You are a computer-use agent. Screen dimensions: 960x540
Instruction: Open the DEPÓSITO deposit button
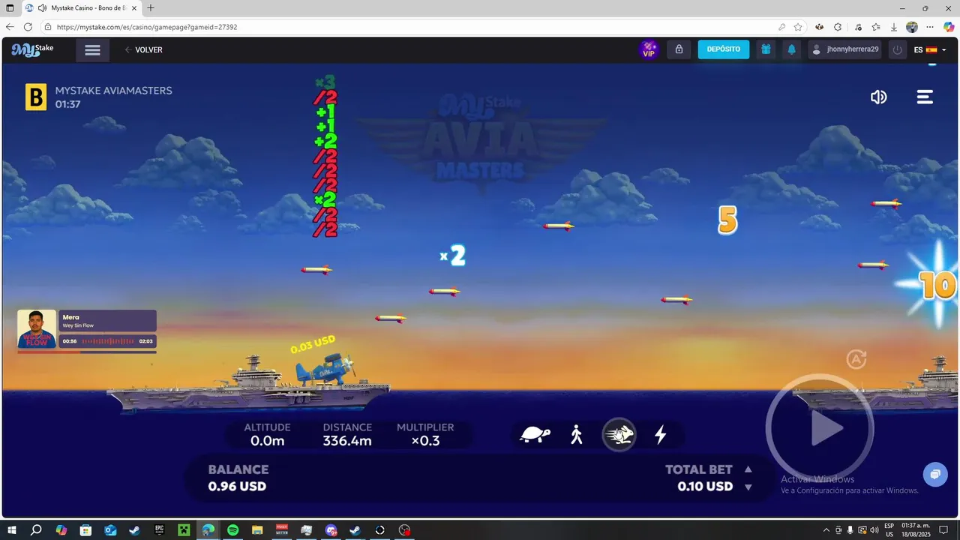point(724,49)
